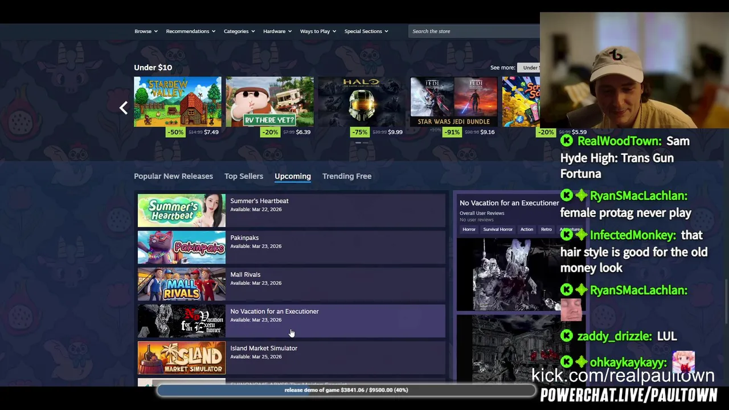The width and height of the screenshot is (729, 410).
Task: Click the Pakinpaks title text
Action: (244, 238)
